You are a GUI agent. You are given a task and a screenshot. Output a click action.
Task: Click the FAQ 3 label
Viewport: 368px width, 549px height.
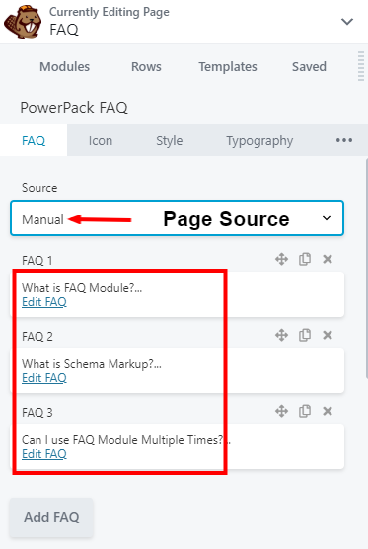tap(37, 412)
